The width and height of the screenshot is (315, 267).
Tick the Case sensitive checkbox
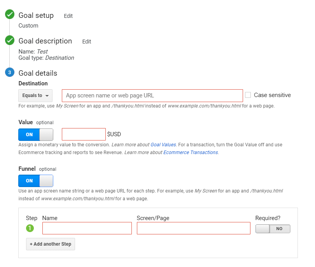(x=248, y=95)
